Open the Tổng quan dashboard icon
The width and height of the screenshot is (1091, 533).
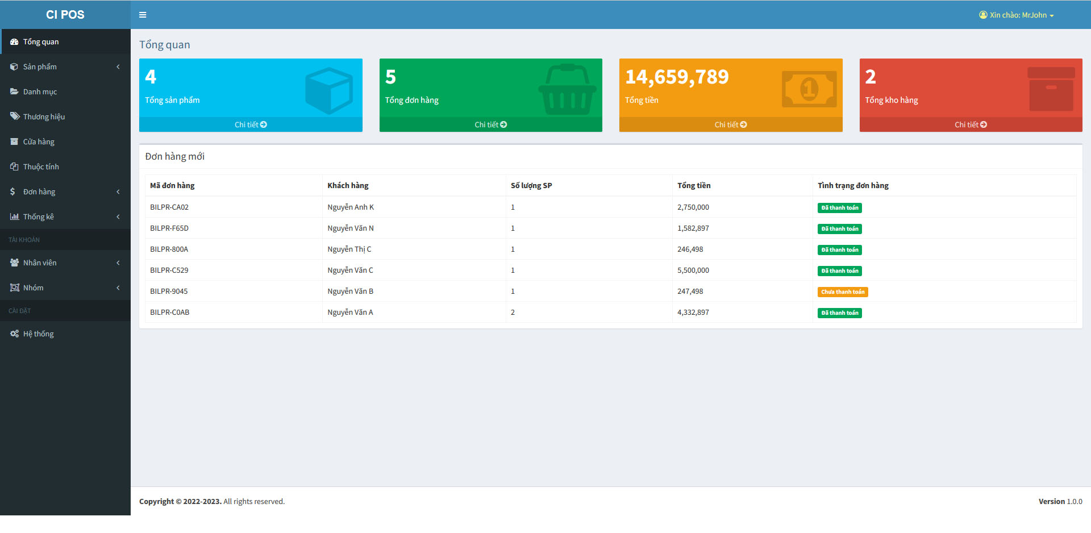pos(14,41)
